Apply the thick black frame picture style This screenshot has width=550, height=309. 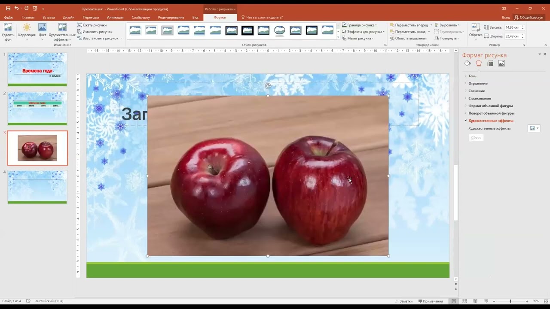coord(247,30)
